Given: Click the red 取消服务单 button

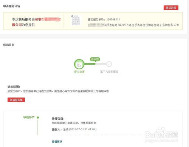Looking at the screenshot, I should click(x=16, y=100).
